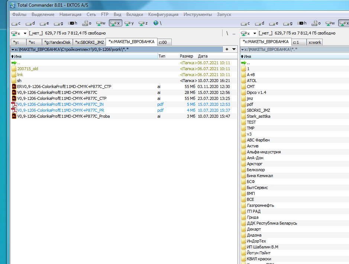Select network drive y in left drive bar
This screenshot has height=264, width=349.
tap(129, 23)
